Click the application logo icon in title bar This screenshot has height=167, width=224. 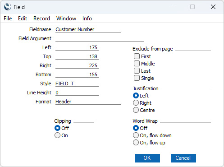tap(8, 7)
